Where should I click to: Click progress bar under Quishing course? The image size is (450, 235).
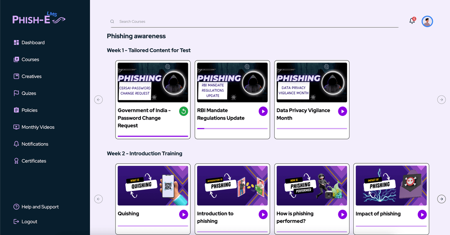[x=153, y=226]
